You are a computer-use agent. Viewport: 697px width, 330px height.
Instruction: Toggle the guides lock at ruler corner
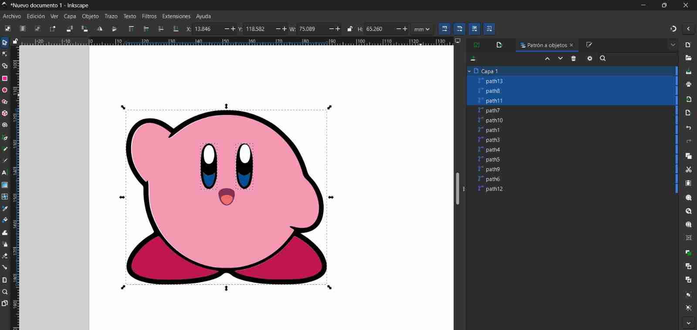[x=15, y=42]
